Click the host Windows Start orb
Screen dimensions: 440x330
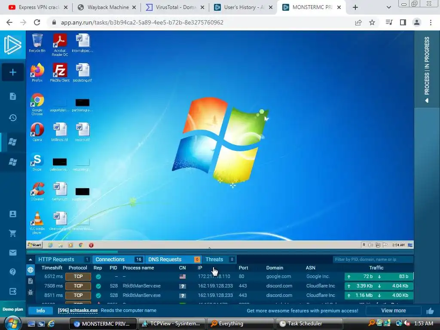click(12, 323)
